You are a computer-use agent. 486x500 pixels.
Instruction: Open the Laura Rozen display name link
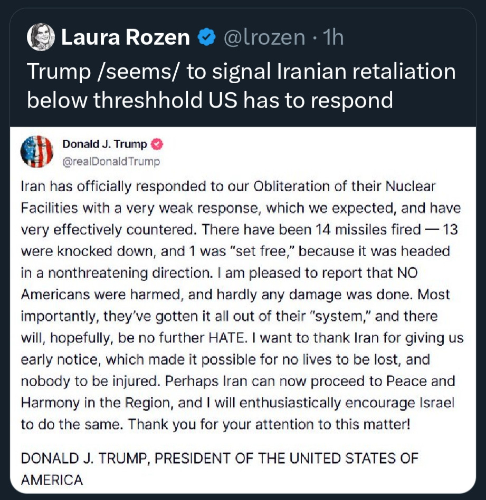[x=126, y=37]
